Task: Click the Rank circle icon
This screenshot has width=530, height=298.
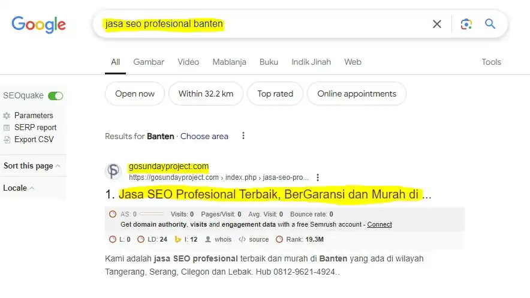Action: click(x=279, y=240)
